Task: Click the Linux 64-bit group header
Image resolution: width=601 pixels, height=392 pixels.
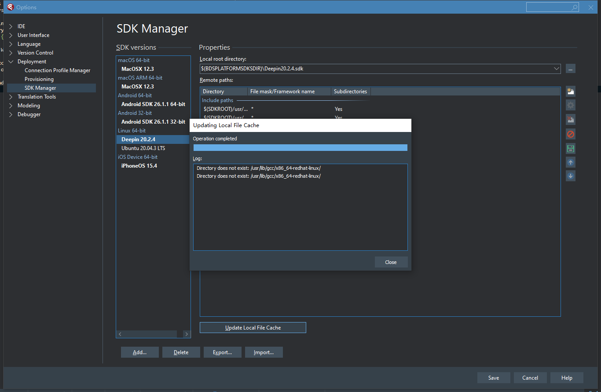Action: 132,131
